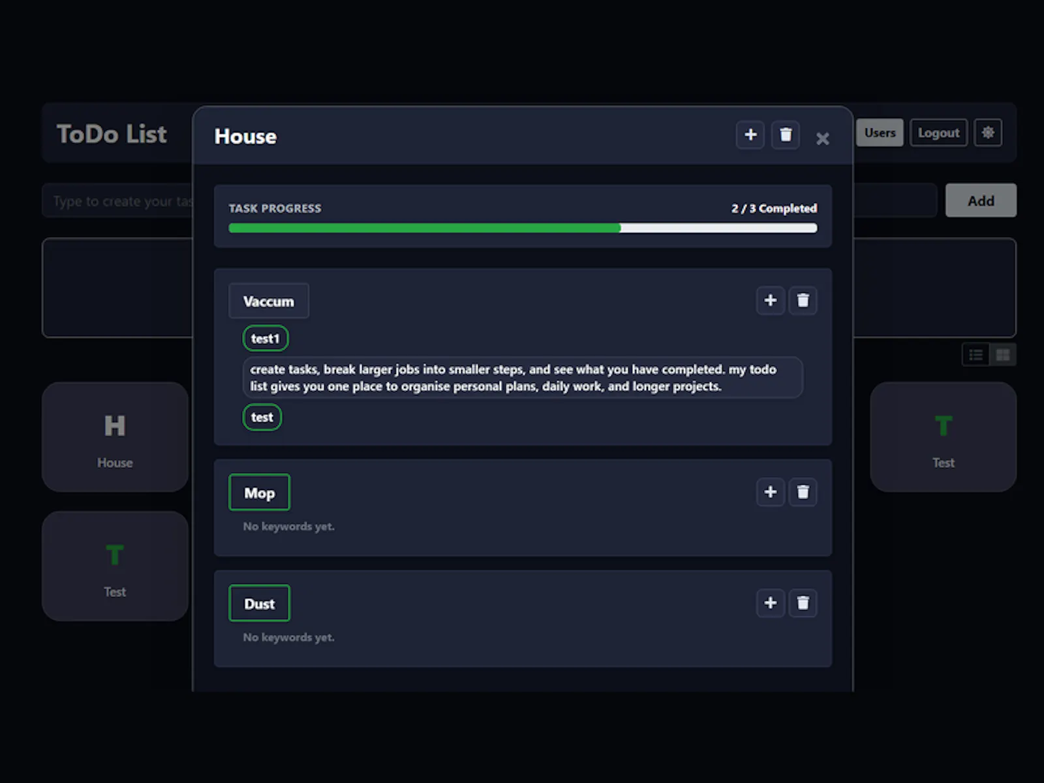Open the Test card below House
This screenshot has width=1044, height=783.
pos(115,566)
